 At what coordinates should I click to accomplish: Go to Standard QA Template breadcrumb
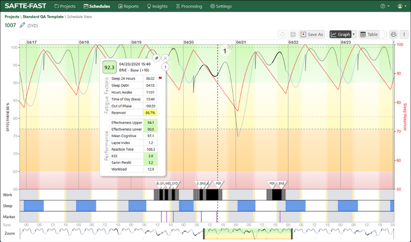(x=43, y=17)
